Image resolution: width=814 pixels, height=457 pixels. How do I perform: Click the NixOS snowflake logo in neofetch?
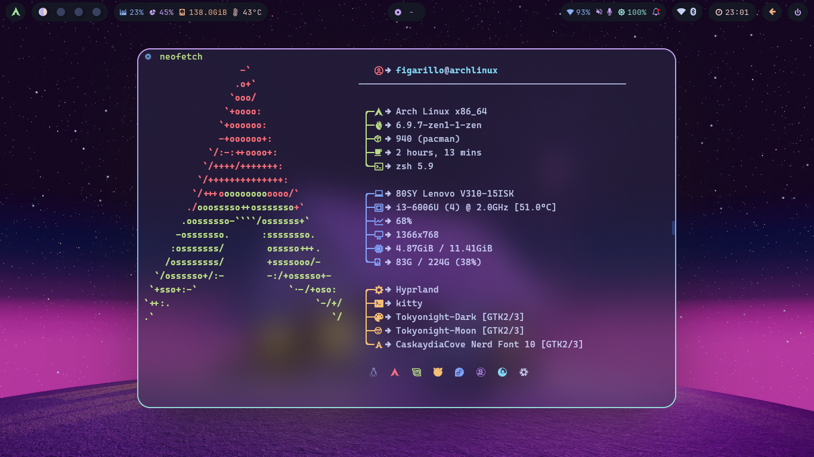pos(524,372)
